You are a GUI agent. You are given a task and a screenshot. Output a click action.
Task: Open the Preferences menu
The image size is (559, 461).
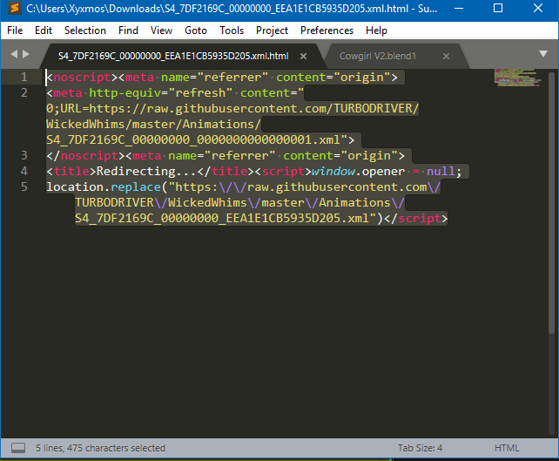(327, 31)
